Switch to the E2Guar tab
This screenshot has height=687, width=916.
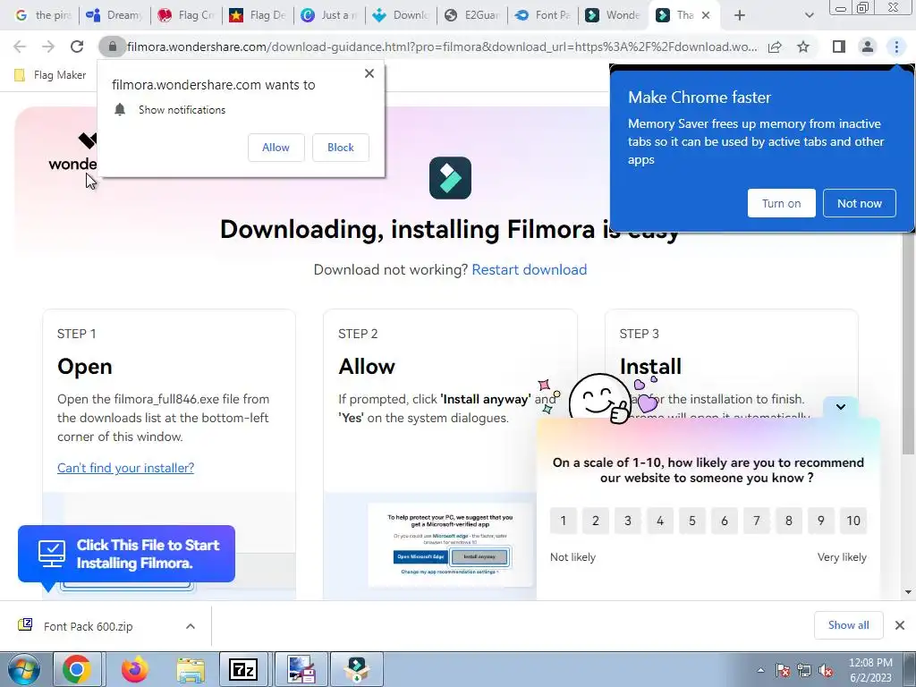pyautogui.click(x=472, y=15)
